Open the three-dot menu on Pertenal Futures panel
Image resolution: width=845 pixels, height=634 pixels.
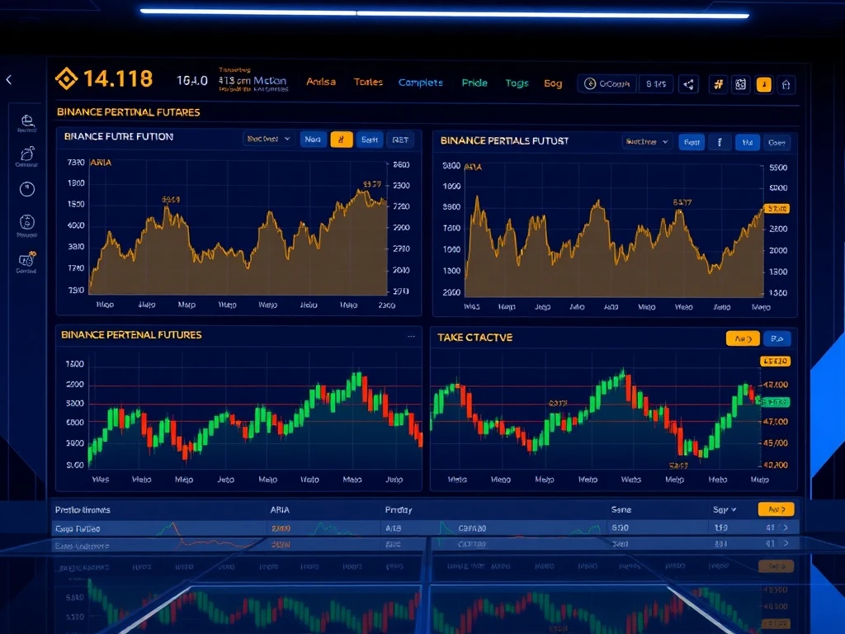click(x=411, y=336)
